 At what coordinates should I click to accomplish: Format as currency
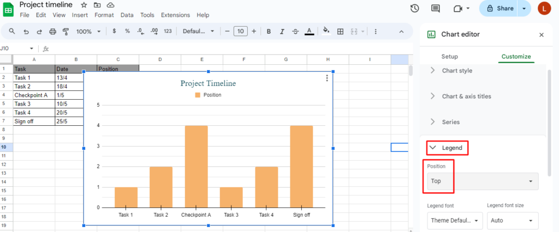114,31
